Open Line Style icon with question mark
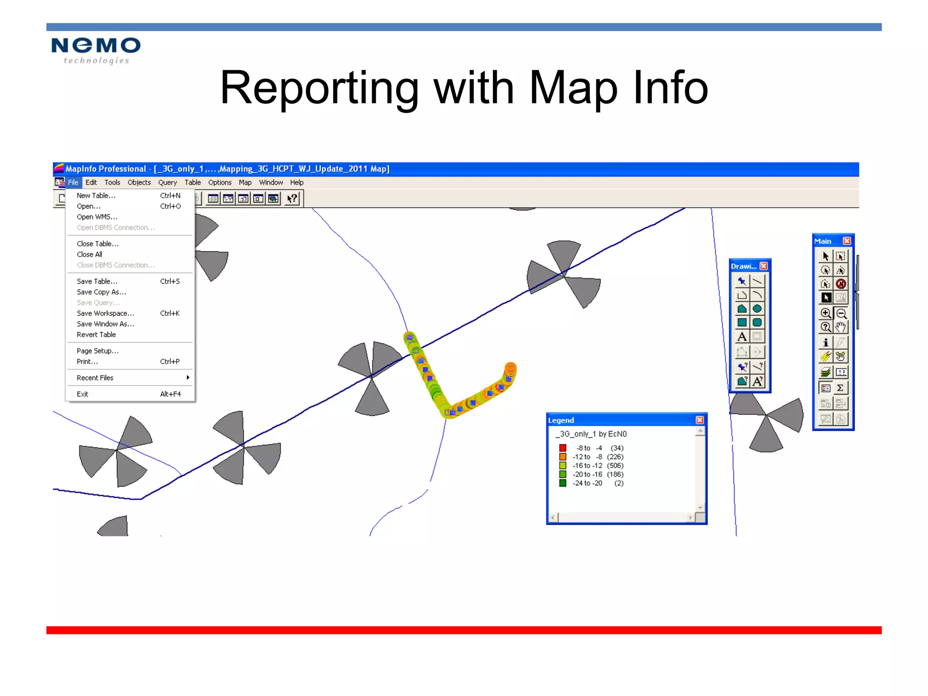Screen dimensions: 928x696 [x=757, y=367]
